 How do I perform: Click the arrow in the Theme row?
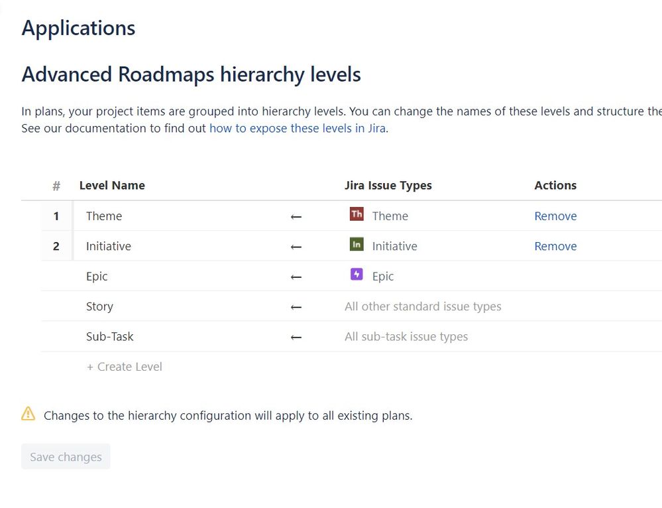click(x=296, y=217)
